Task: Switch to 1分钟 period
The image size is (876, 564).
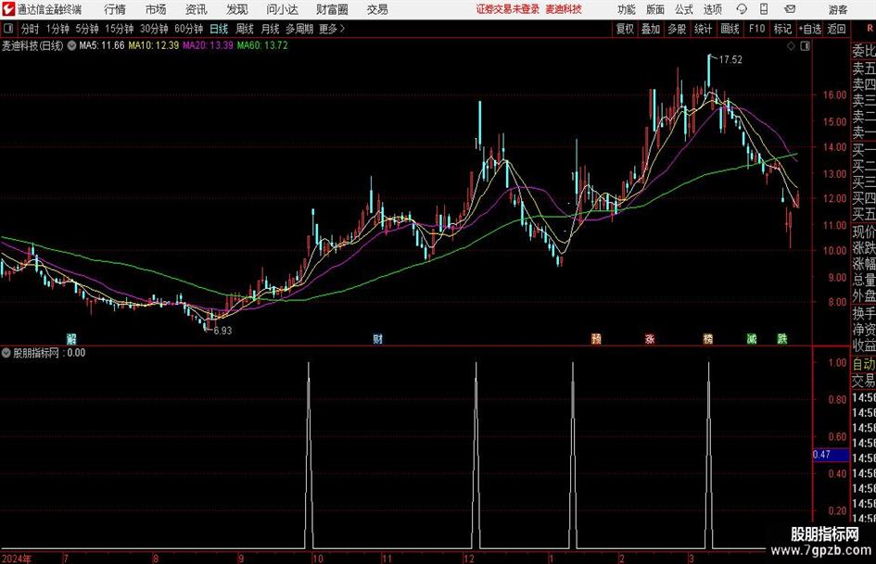Action: pyautogui.click(x=57, y=29)
